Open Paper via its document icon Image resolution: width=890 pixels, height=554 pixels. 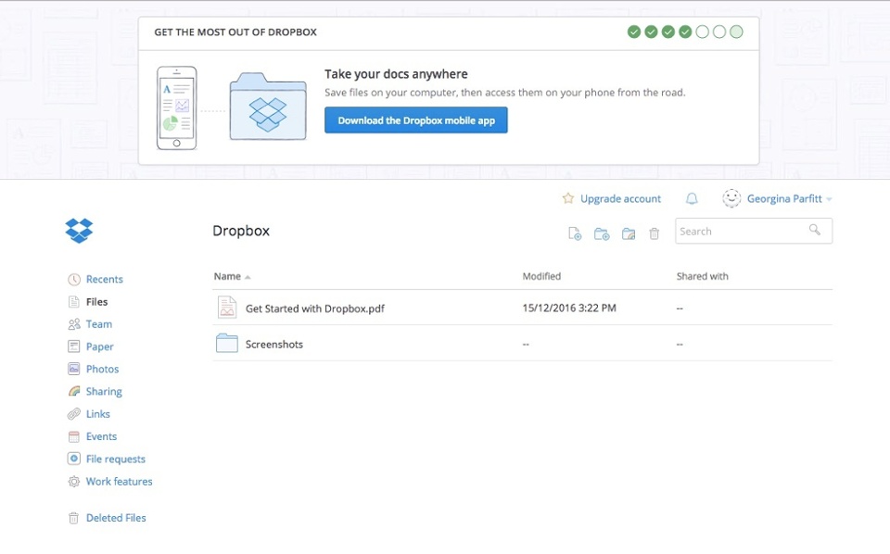tap(74, 346)
